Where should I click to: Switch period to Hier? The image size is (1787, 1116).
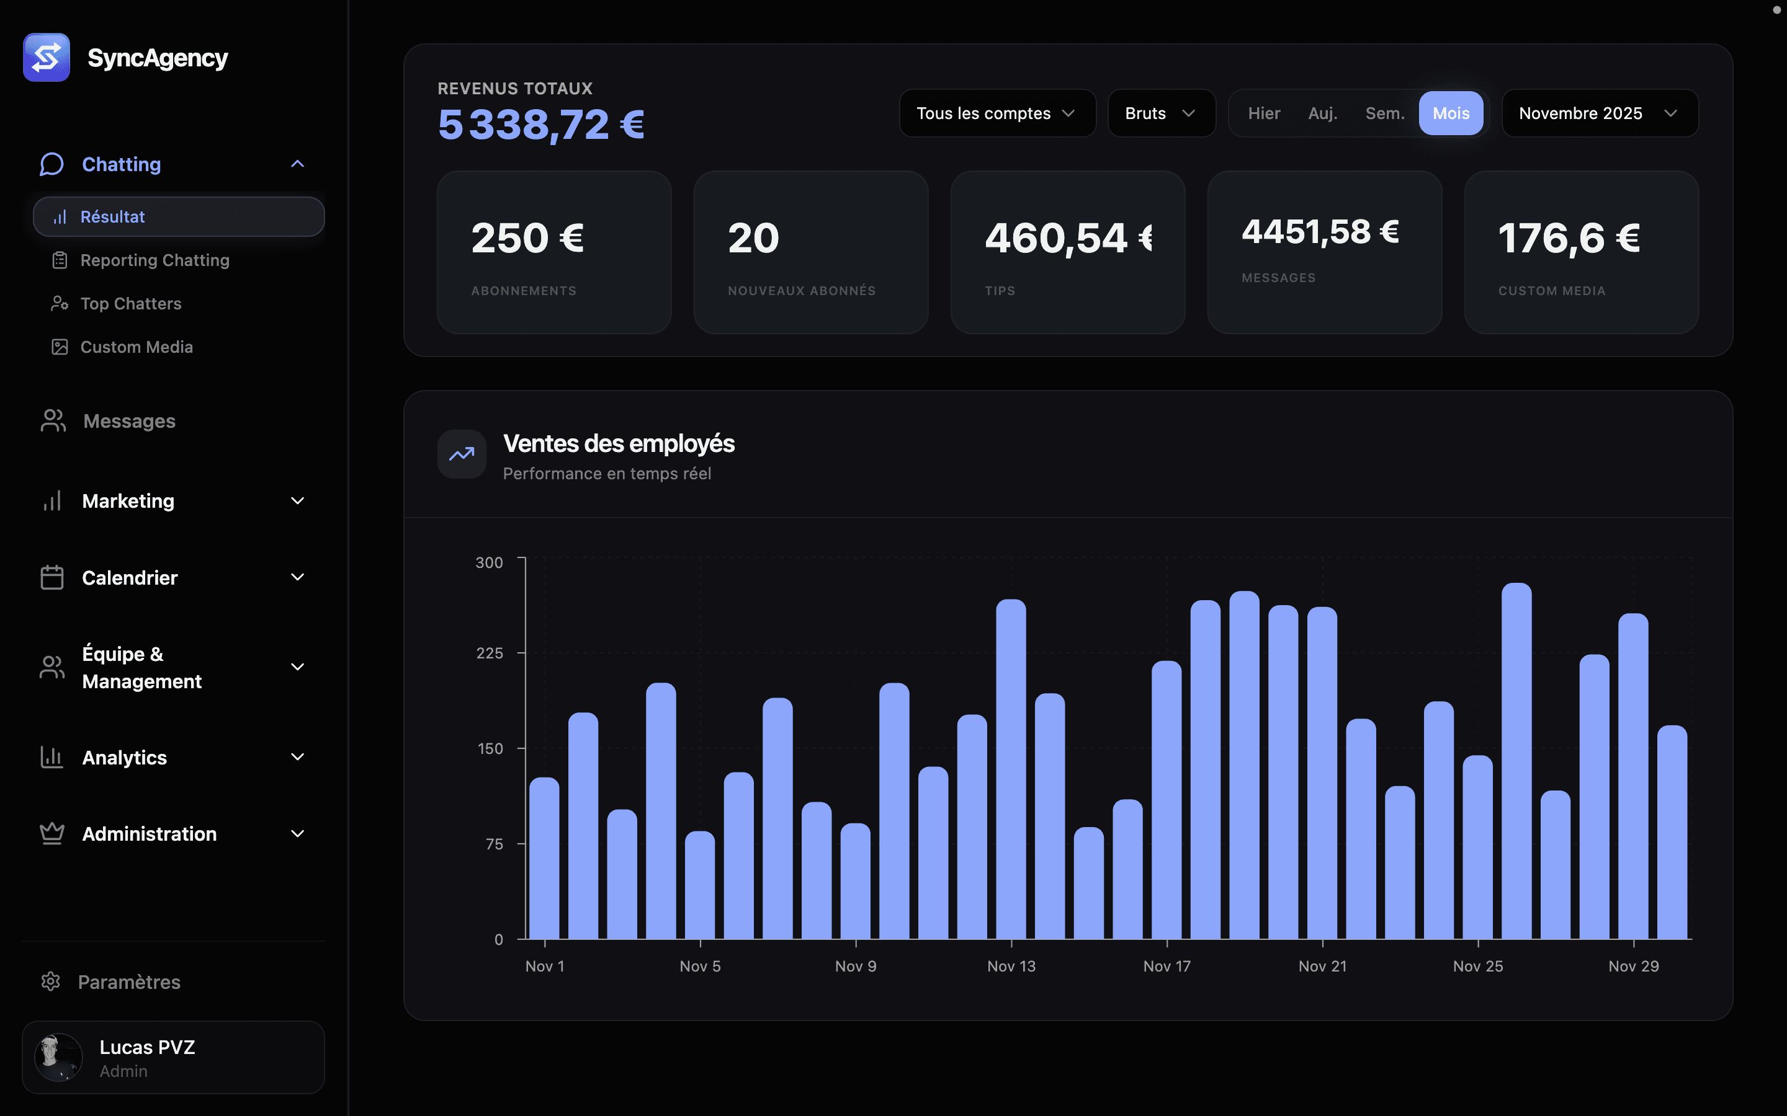click(1263, 113)
